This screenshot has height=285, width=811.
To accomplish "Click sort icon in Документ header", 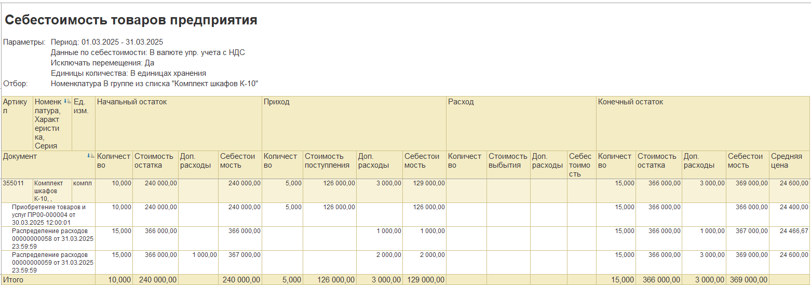I will click(91, 156).
